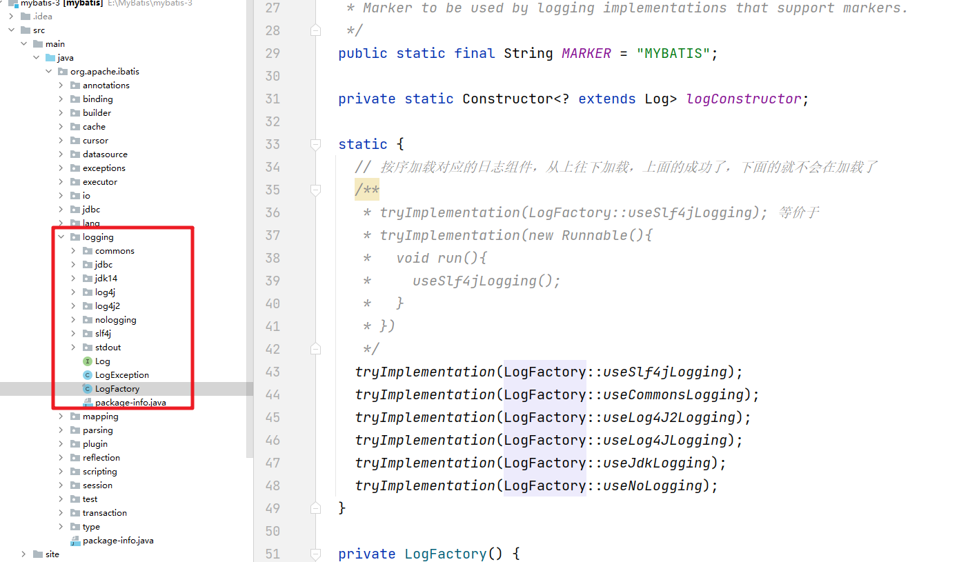Select the builder package row
The image size is (979, 562).
[x=123, y=113]
